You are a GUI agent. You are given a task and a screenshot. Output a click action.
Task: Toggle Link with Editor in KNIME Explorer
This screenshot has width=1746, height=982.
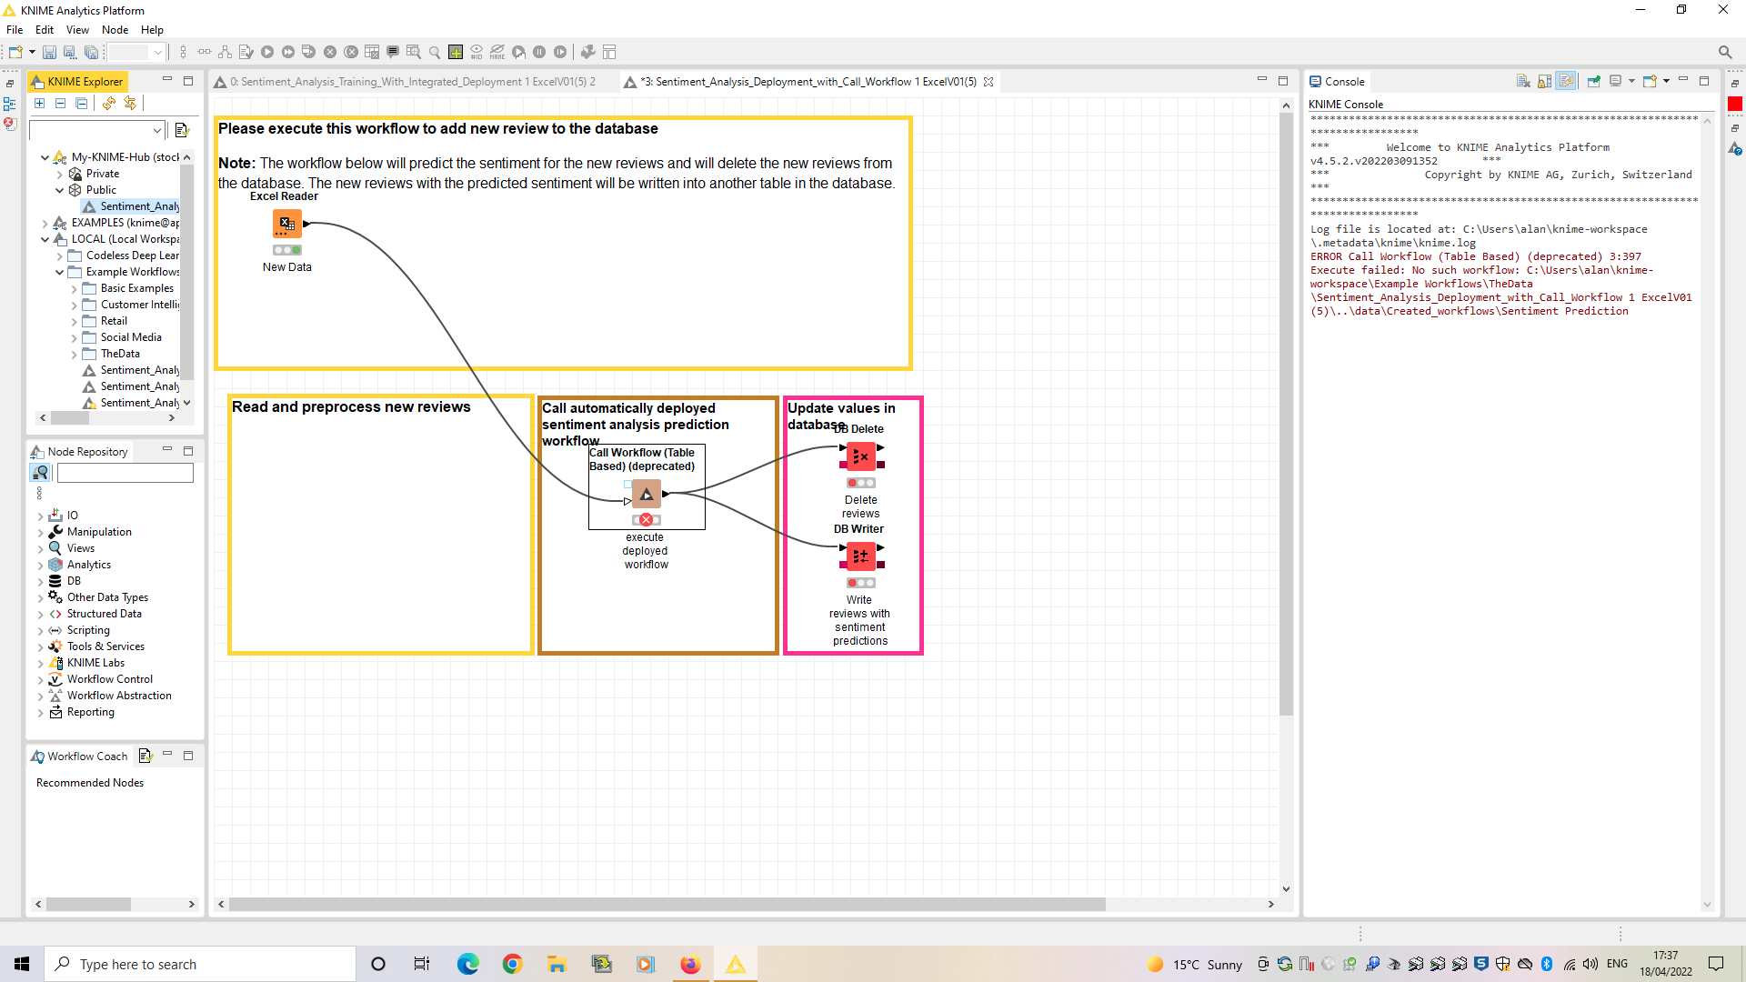click(130, 103)
